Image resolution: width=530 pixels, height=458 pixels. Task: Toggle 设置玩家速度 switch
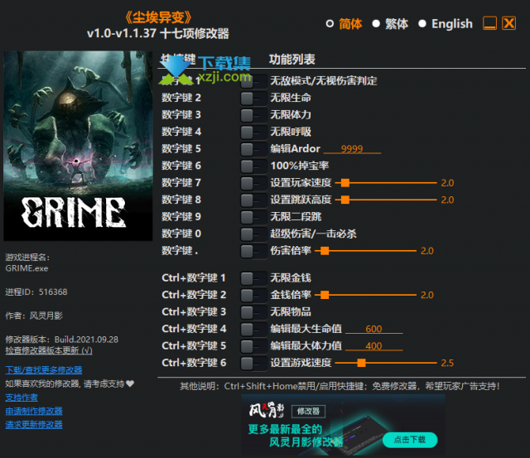[253, 183]
